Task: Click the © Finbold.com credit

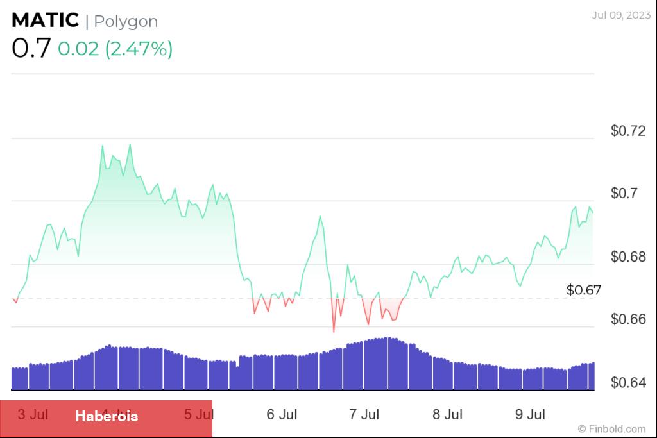Action: (611, 429)
